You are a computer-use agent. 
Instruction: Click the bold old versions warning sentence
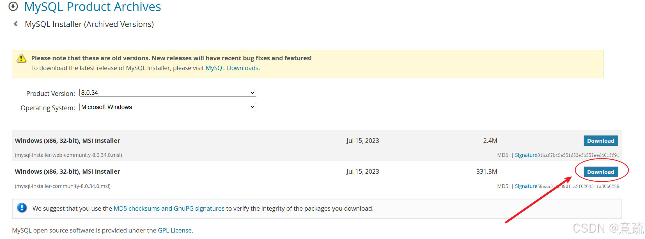(x=171, y=58)
